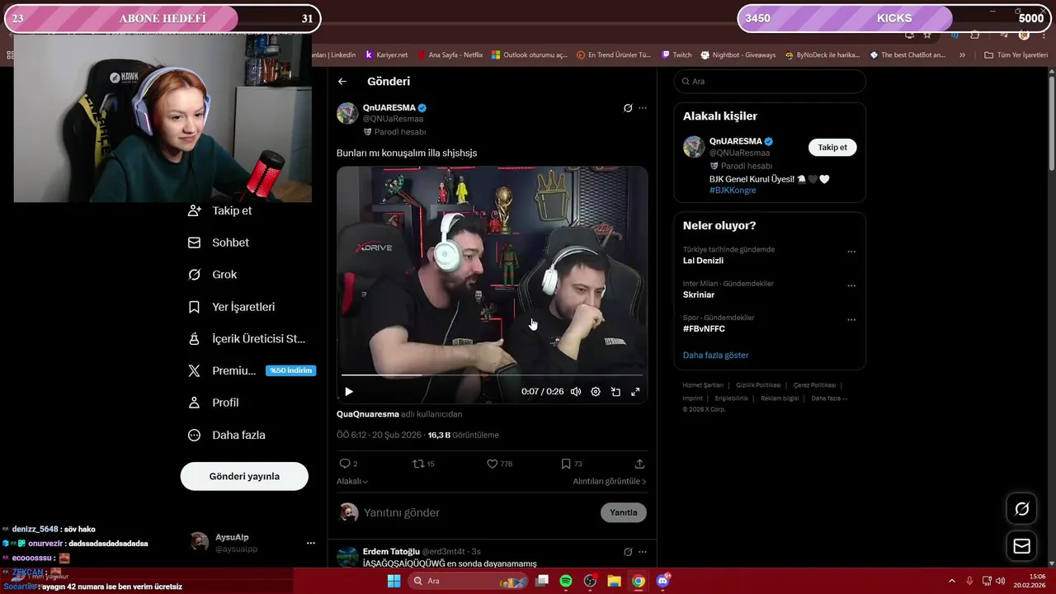Open video picture-in-picture mode

615,392
